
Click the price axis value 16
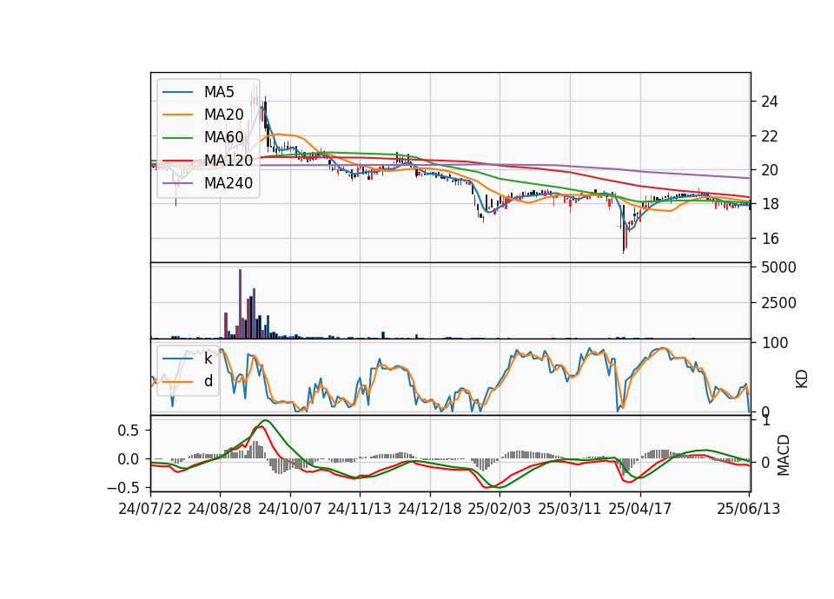click(x=769, y=239)
